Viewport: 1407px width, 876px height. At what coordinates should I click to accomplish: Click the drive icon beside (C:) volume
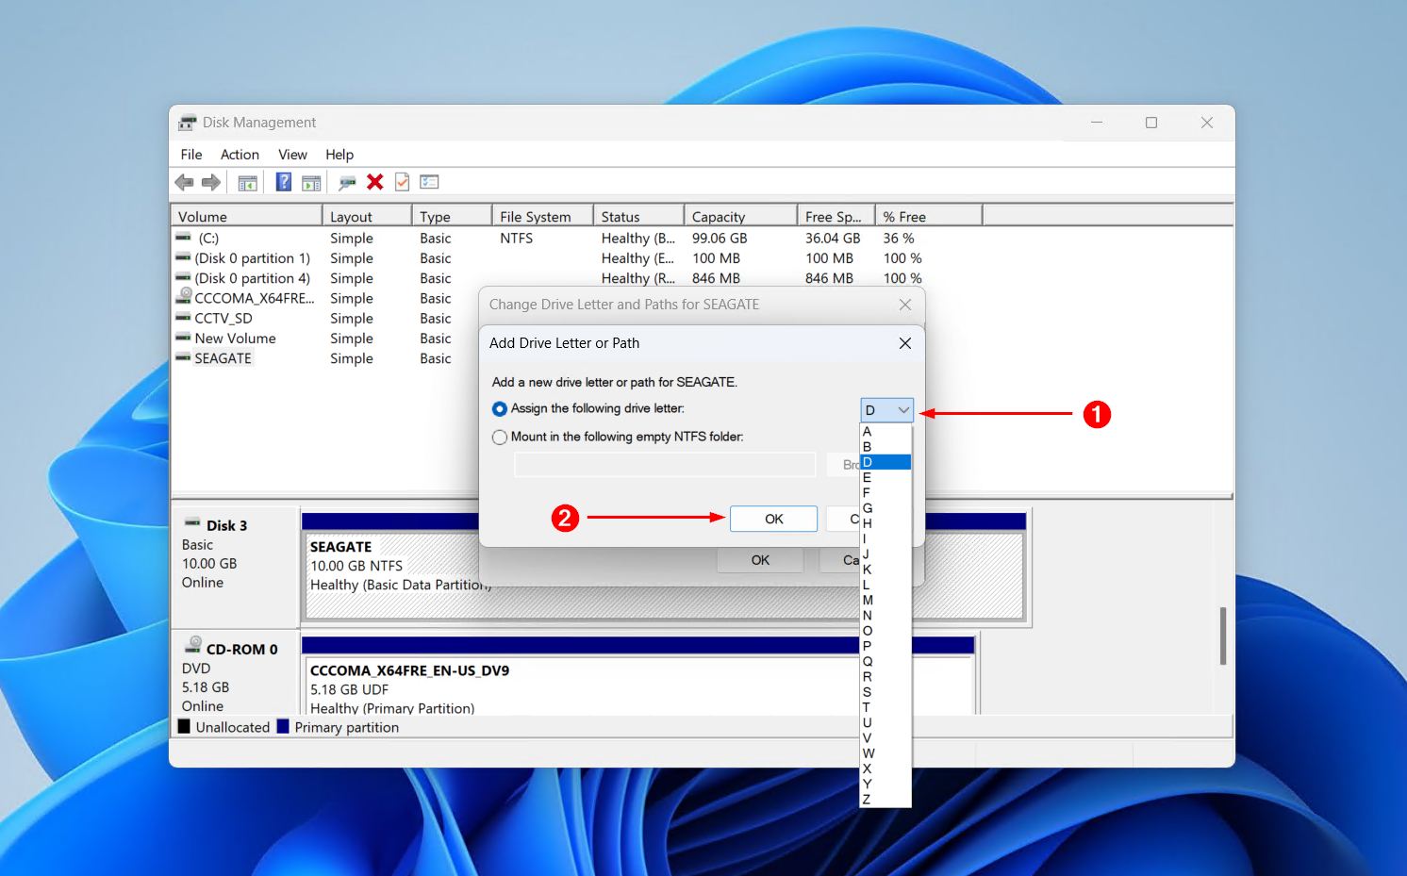[x=184, y=237]
